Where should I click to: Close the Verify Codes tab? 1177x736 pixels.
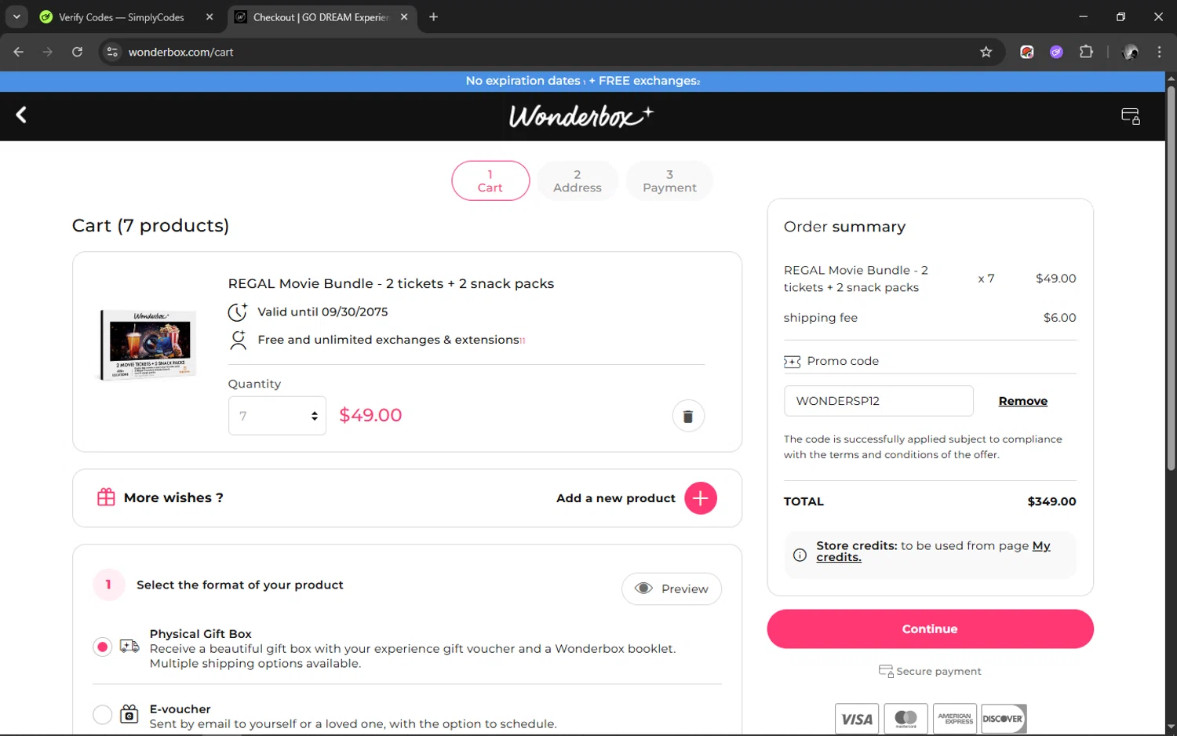(x=210, y=16)
